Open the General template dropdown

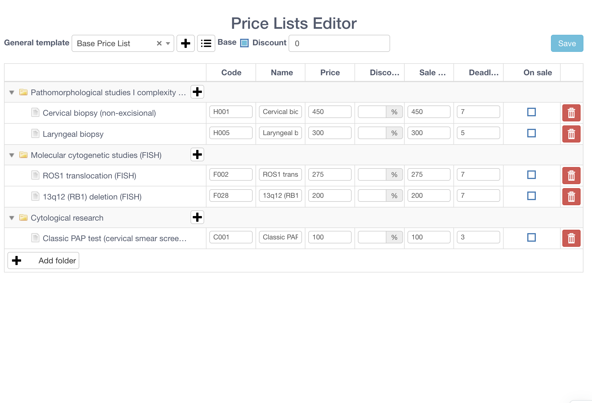tap(168, 43)
